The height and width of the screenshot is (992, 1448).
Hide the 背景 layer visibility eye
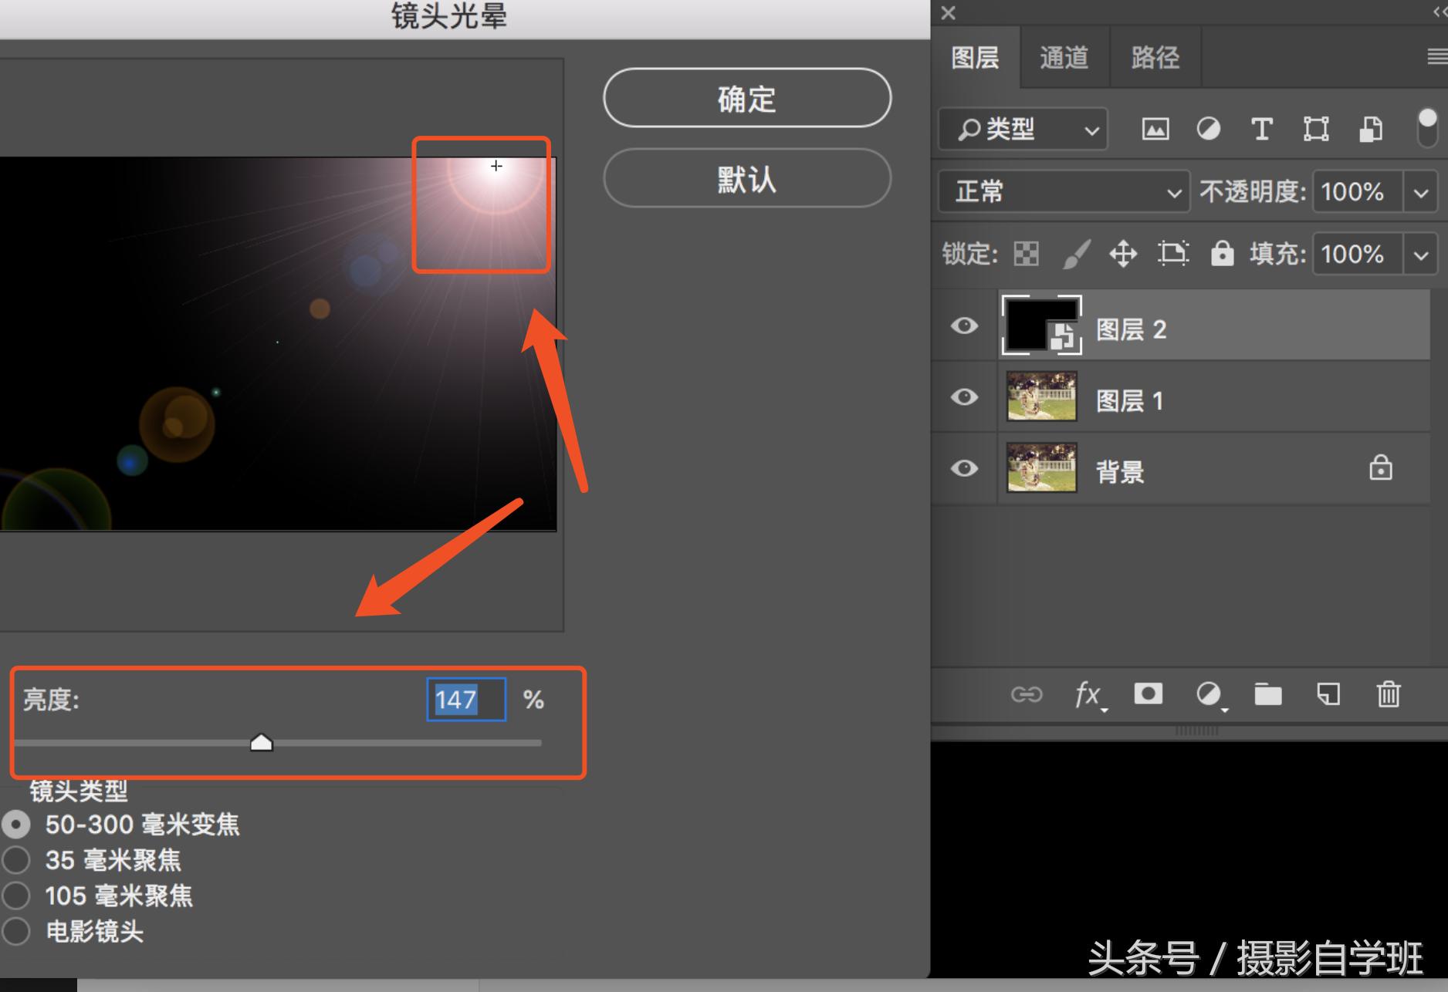point(963,468)
